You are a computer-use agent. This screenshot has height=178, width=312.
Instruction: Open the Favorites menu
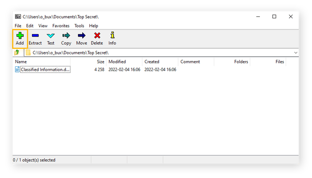pos(61,26)
